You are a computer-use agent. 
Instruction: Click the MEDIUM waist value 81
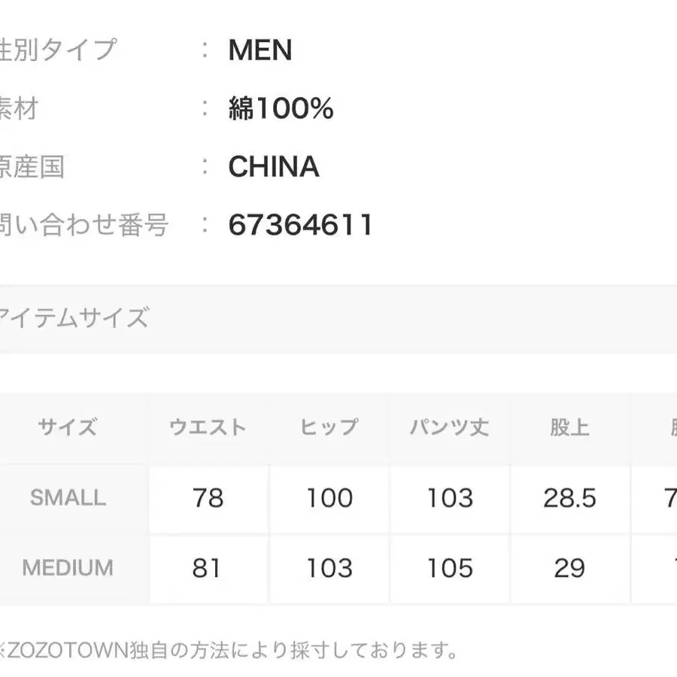tap(206, 568)
